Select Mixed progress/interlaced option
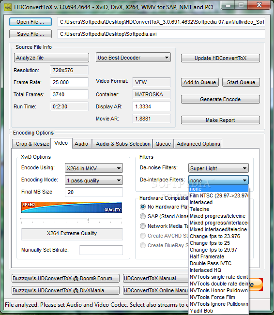The height and width of the screenshot is (315, 274). click(x=219, y=223)
